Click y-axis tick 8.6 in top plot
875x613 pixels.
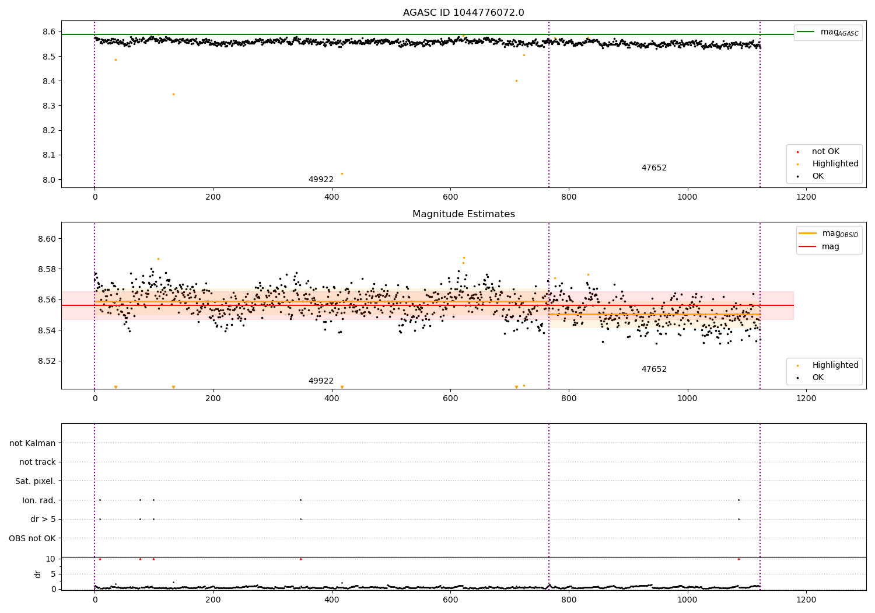(x=49, y=32)
